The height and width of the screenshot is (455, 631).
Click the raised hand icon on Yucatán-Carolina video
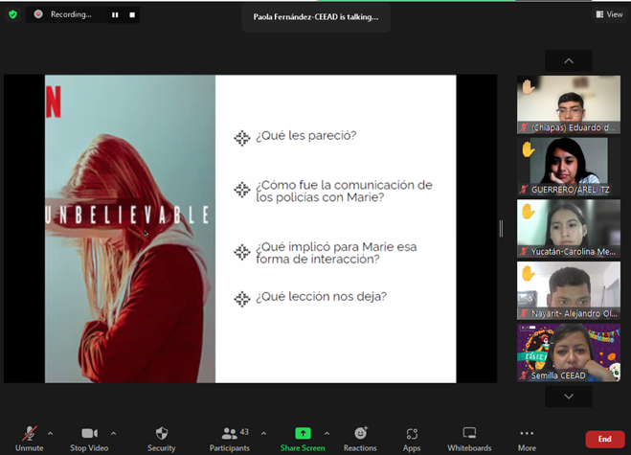coord(528,211)
